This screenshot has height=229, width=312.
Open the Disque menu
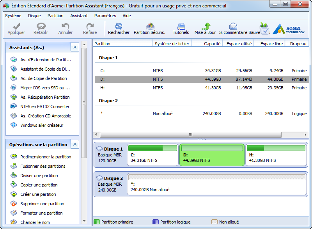click(x=34, y=16)
